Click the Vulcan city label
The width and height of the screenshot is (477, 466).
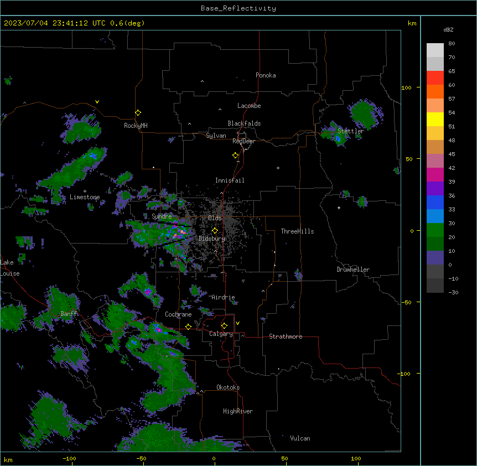coord(300,438)
